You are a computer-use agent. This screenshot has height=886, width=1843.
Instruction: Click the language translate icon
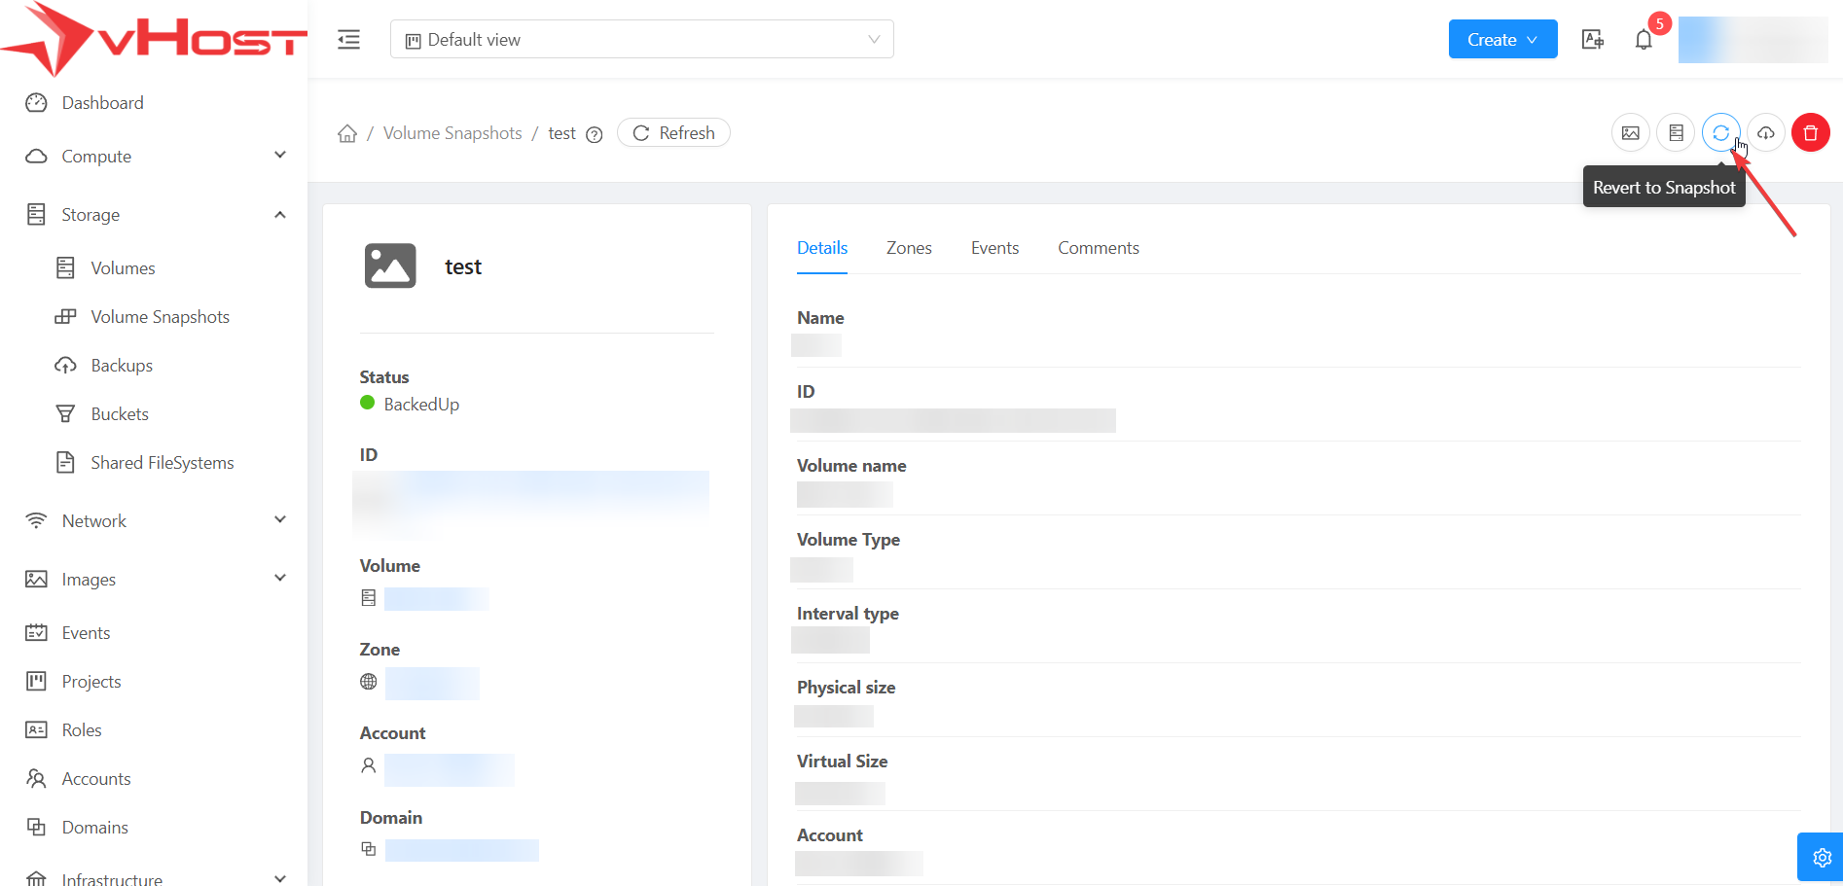coord(1592,40)
